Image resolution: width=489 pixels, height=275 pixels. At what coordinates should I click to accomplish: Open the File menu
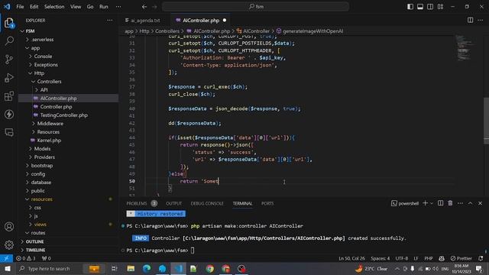20,7
